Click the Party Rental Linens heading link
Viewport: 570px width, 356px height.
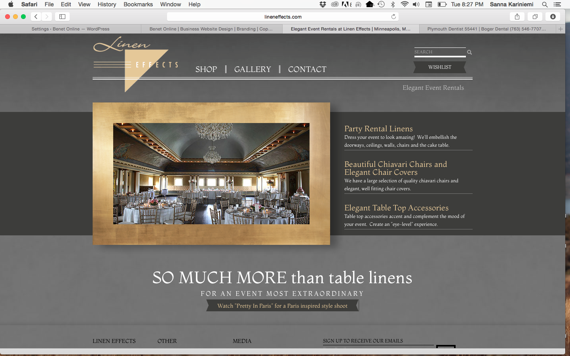point(378,129)
